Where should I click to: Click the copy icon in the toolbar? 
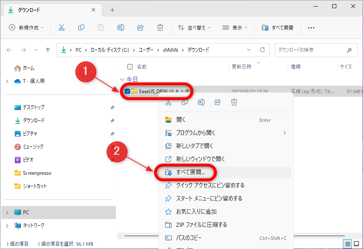[81, 27]
